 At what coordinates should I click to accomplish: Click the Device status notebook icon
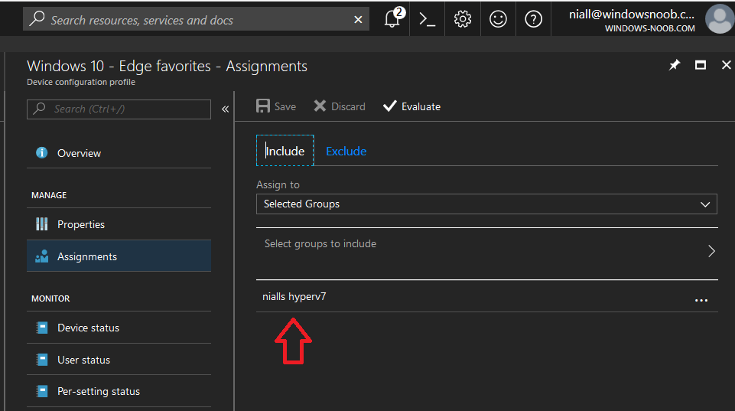[42, 328]
